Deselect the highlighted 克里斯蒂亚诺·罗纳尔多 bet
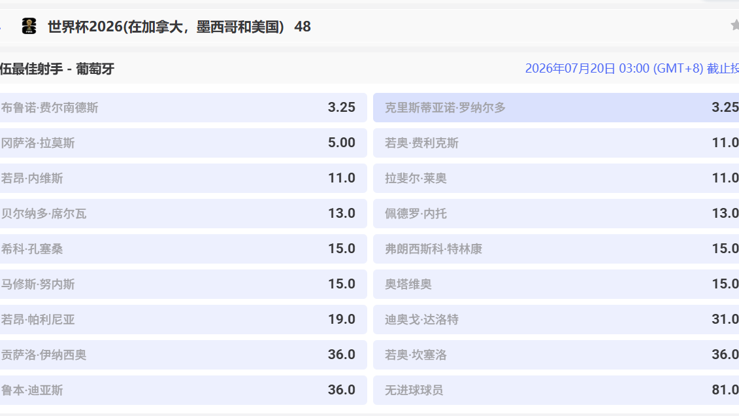Screen dimensions: 739x416 (x=555, y=107)
